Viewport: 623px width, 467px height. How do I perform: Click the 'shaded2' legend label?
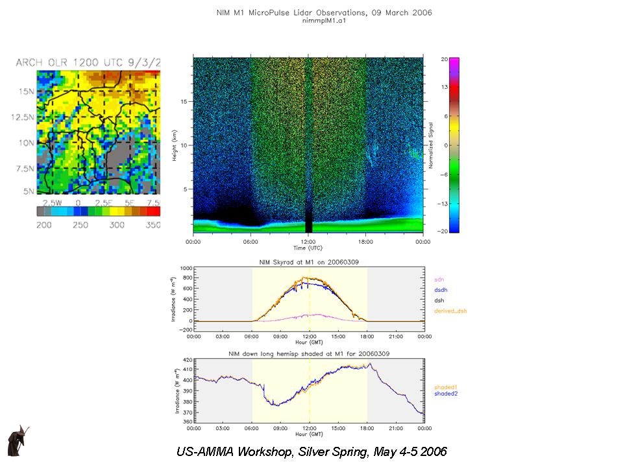click(446, 394)
